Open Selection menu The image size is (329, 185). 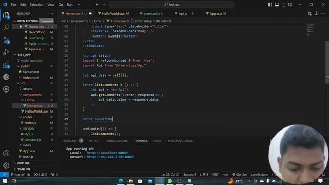point(36,5)
